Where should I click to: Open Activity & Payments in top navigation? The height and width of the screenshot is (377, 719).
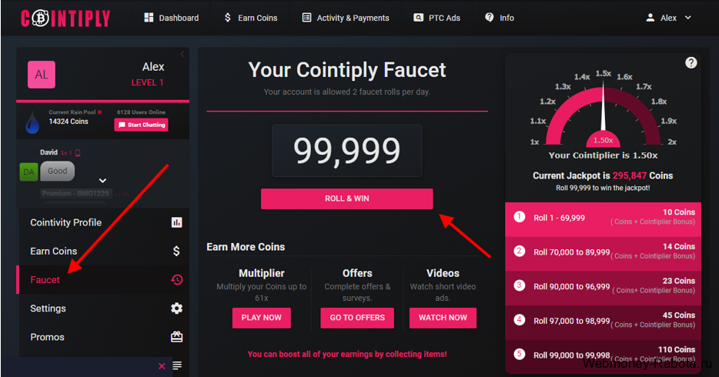[345, 18]
